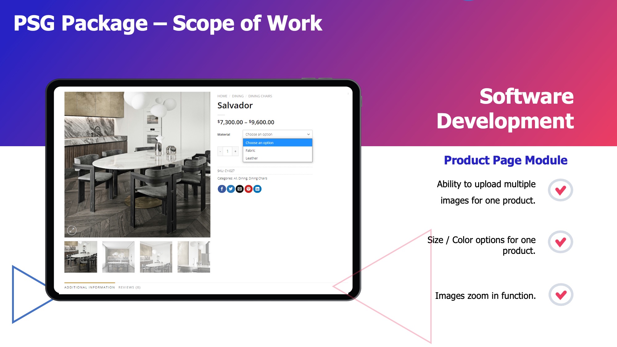Go to Dining breadcrumb link
The image size is (617, 347).
tap(238, 96)
